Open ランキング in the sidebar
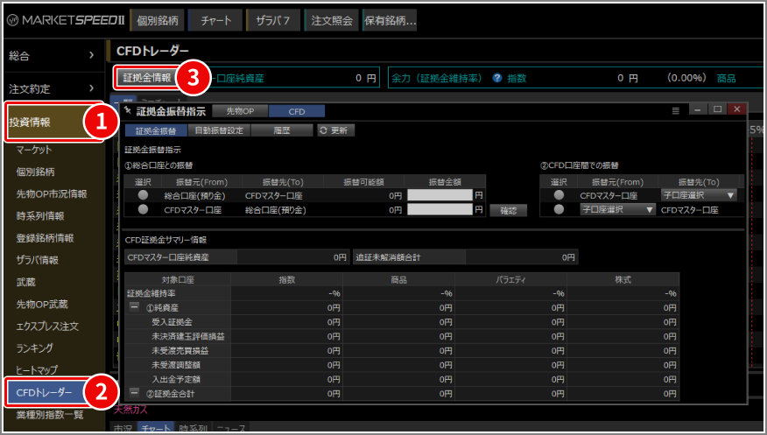Viewport: 767px width, 435px height. click(x=34, y=348)
